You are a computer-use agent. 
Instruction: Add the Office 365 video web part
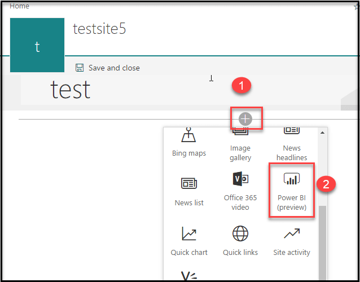240,180
